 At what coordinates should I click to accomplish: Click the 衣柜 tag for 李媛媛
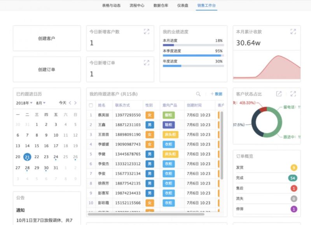click(169, 144)
